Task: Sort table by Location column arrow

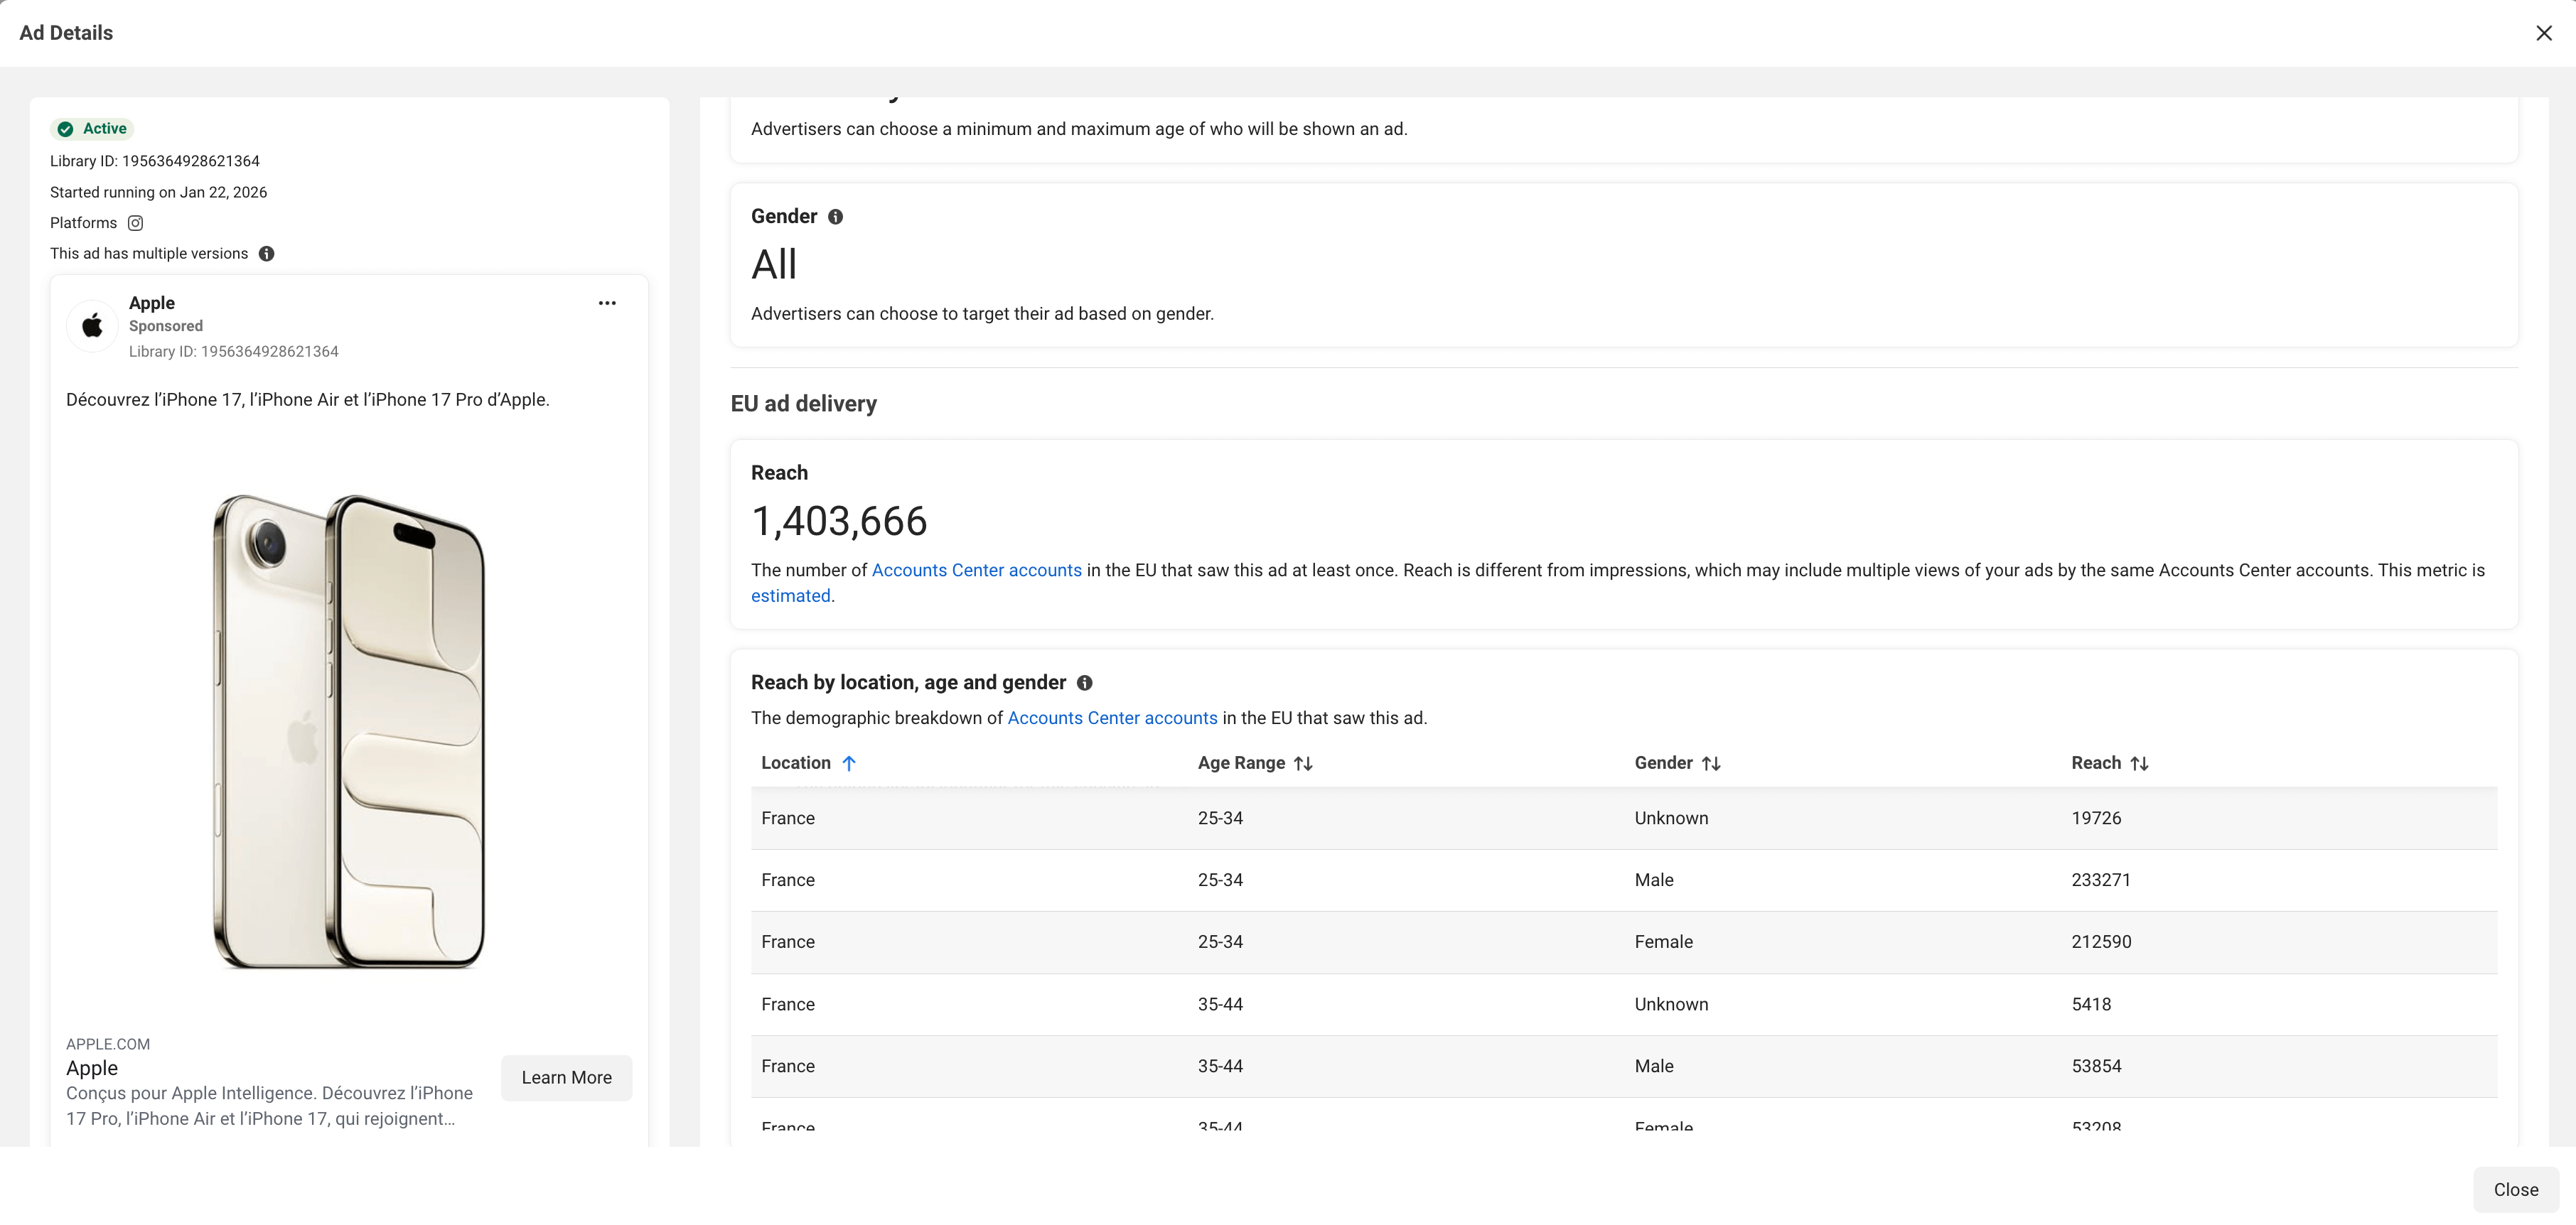Action: [x=849, y=763]
